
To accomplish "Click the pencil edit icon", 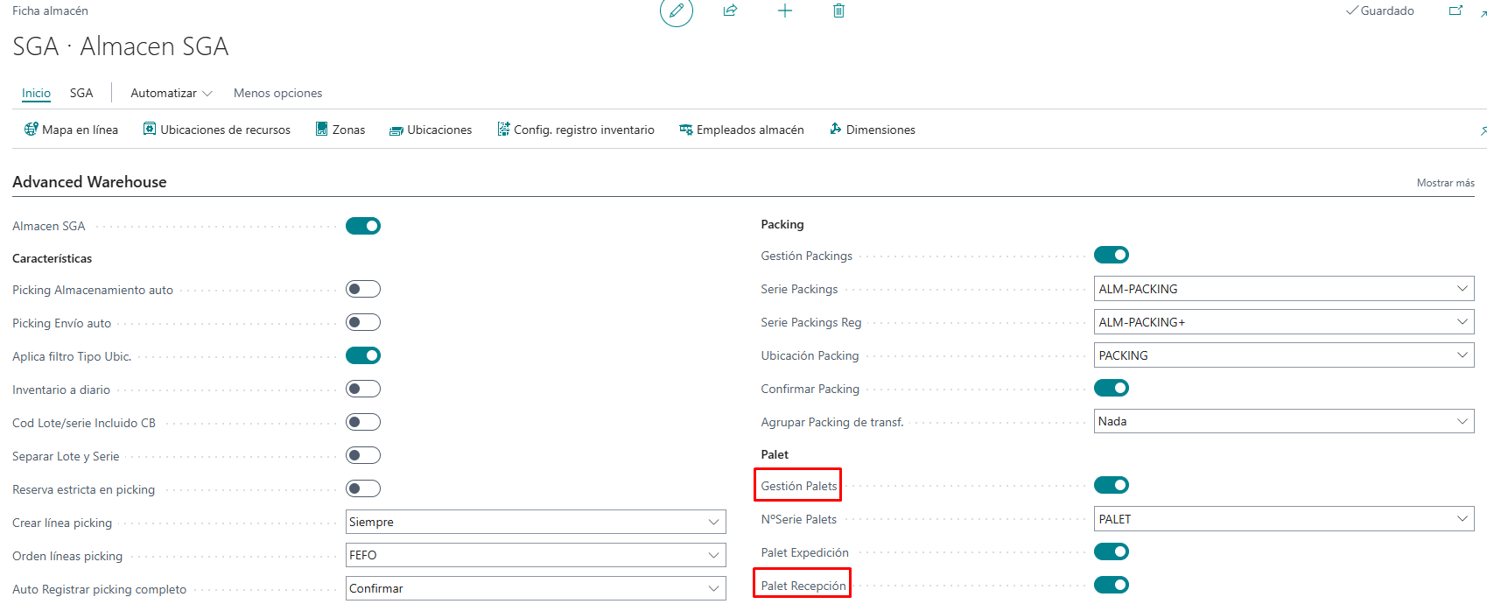I will 676,11.
